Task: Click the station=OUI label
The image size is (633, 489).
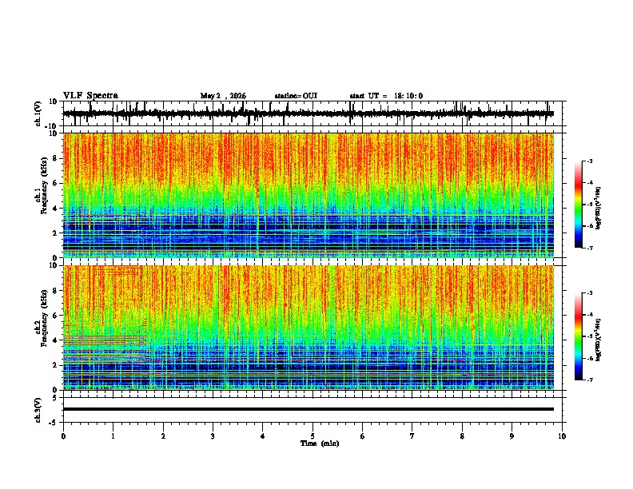Action: coord(296,96)
